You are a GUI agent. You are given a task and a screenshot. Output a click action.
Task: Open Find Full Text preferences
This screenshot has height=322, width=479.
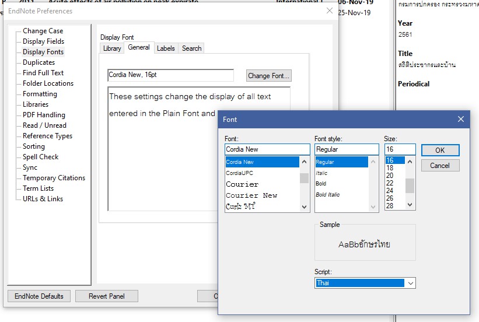43,73
